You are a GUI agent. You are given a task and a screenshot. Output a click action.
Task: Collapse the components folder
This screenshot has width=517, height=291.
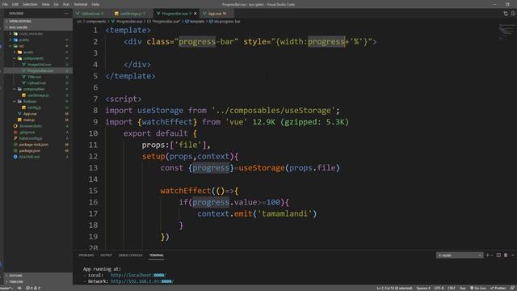[33, 58]
